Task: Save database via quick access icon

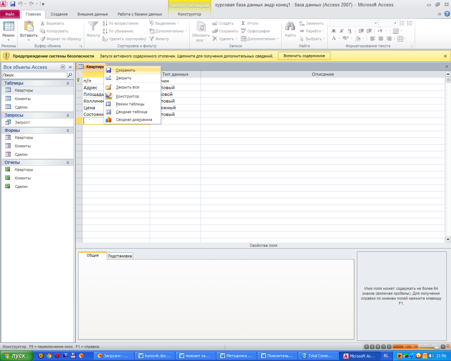Action: (x=13, y=4)
